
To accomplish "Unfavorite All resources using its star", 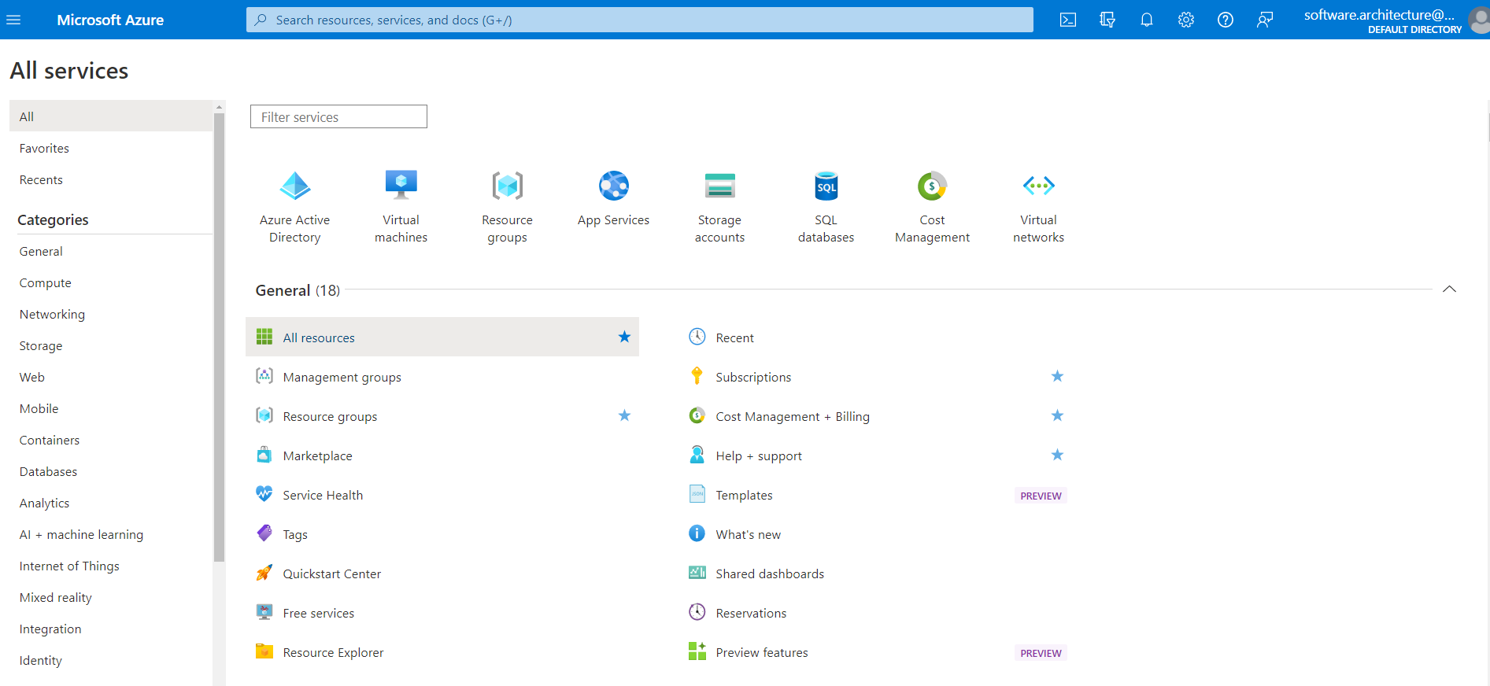I will coord(624,337).
